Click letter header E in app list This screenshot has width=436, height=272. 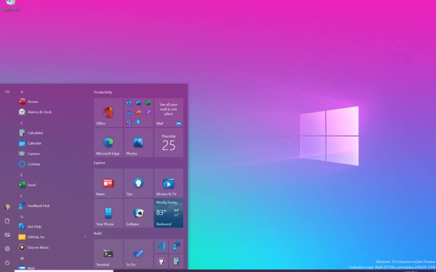coord(21,175)
